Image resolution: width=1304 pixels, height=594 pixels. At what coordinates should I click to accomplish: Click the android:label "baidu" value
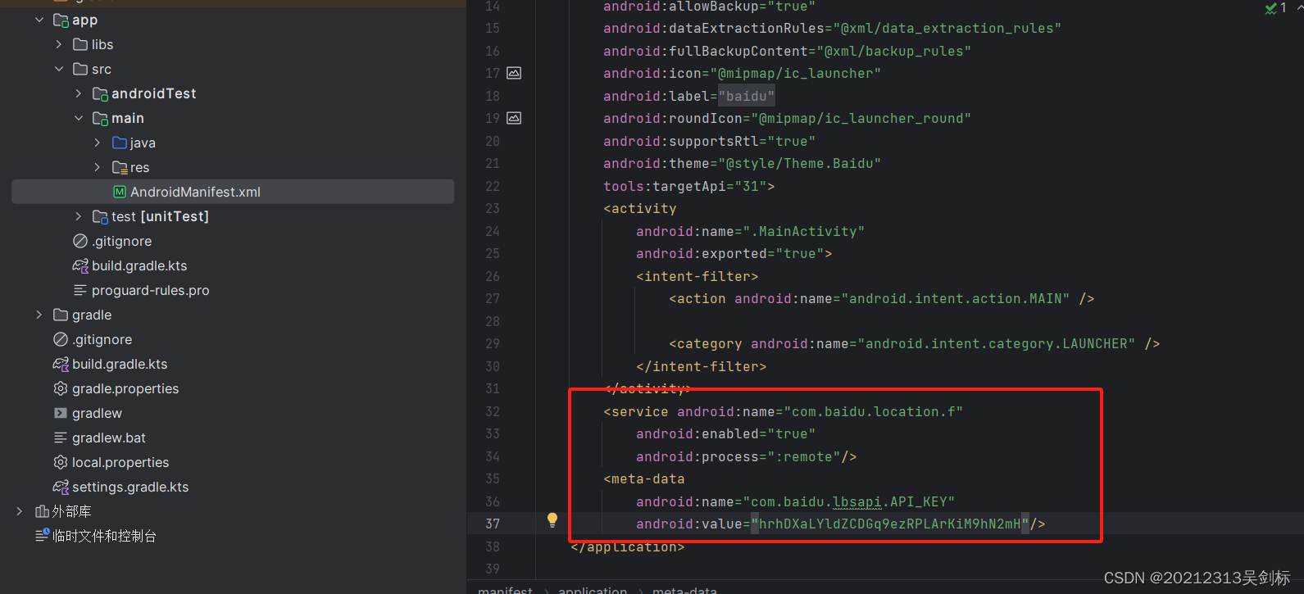[x=747, y=96]
